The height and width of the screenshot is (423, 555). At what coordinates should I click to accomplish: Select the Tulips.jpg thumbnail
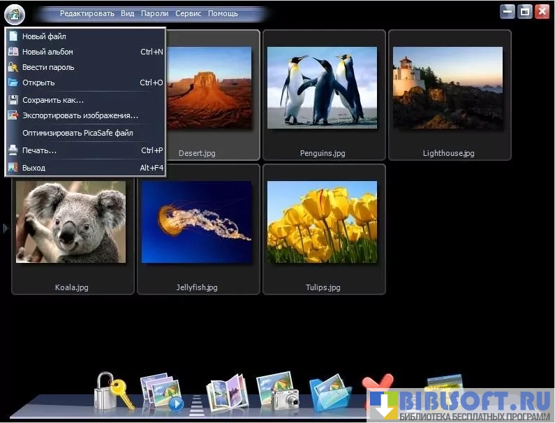coord(323,229)
